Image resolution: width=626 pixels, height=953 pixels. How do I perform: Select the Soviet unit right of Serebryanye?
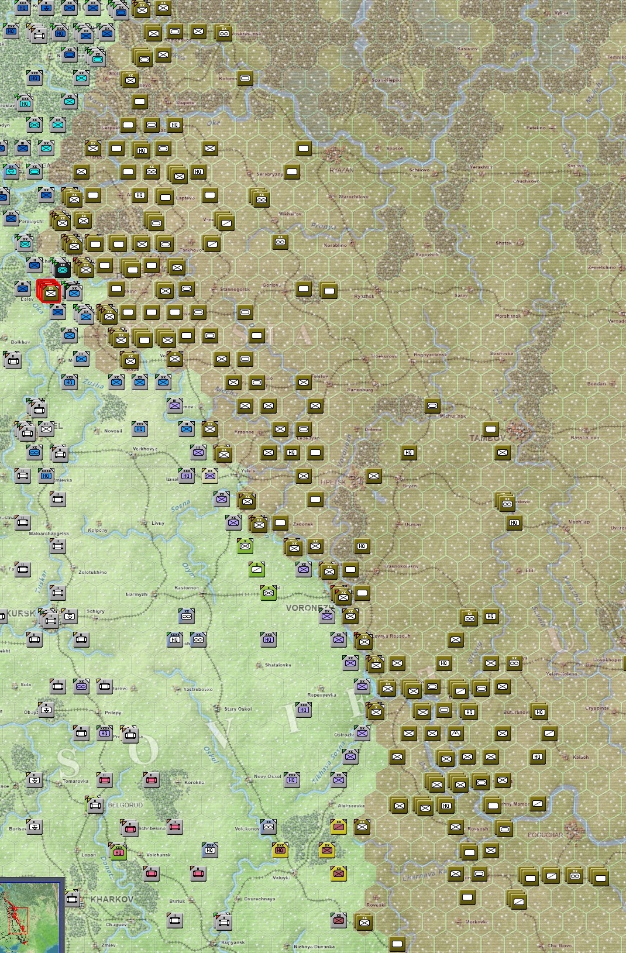(292, 171)
